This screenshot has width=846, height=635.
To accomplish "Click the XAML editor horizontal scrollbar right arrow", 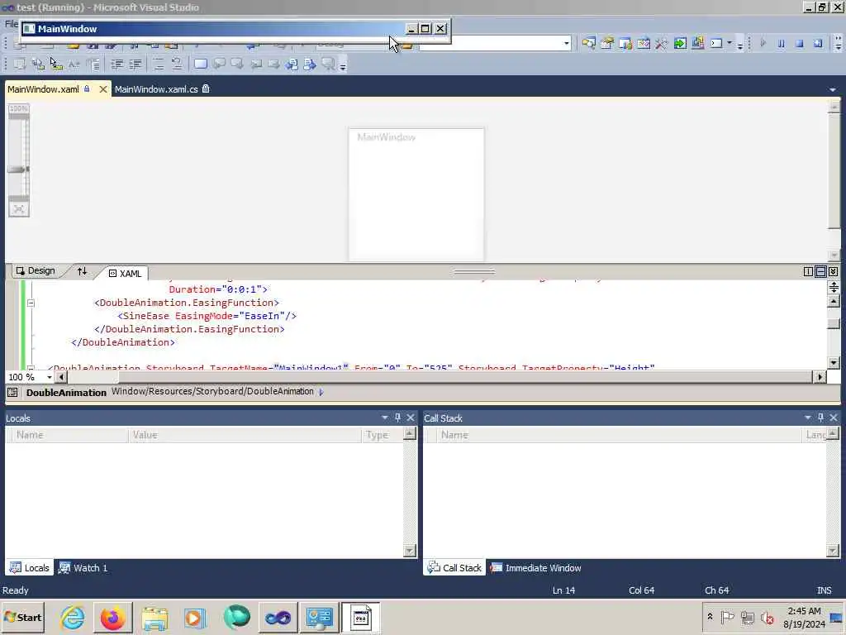I will click(820, 377).
